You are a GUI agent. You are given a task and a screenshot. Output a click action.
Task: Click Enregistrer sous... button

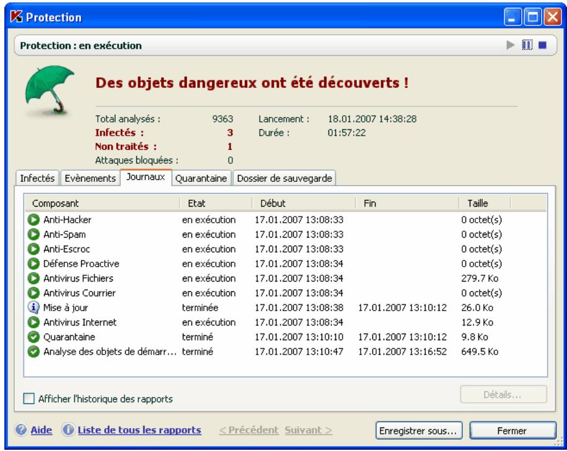[419, 431]
